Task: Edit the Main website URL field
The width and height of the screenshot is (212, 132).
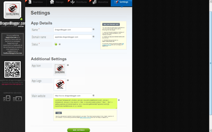Action: [73, 96]
